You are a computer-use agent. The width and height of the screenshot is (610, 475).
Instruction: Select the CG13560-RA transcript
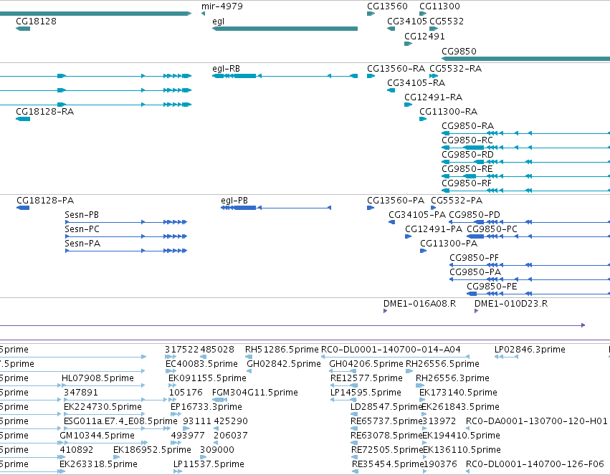(x=371, y=76)
